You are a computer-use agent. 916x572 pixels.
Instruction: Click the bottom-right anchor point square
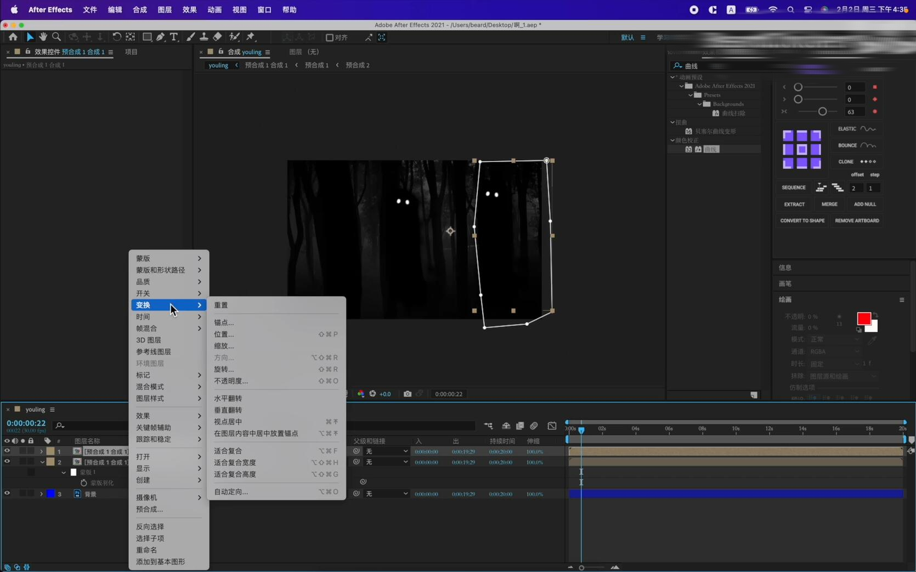click(816, 163)
